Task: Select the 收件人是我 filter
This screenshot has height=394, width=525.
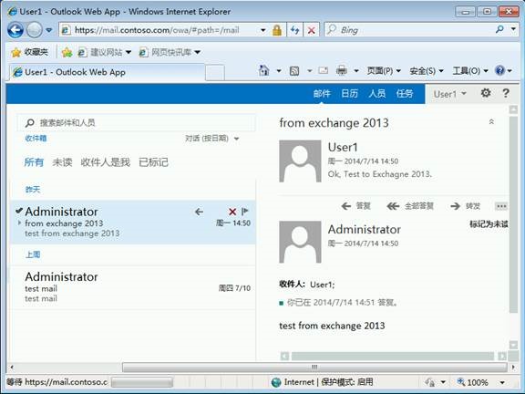Action: [x=105, y=162]
